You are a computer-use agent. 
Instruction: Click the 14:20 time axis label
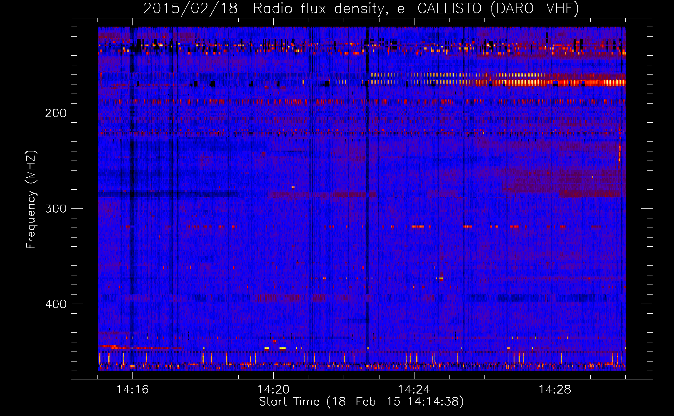tap(273, 389)
